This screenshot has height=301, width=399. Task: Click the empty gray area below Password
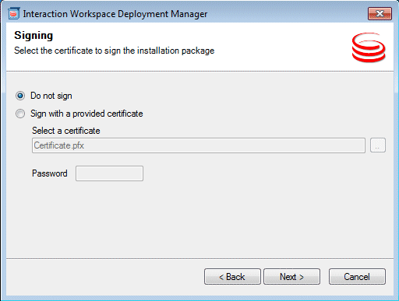click(x=199, y=219)
